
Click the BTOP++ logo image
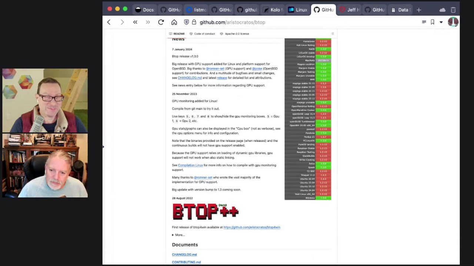(206, 212)
